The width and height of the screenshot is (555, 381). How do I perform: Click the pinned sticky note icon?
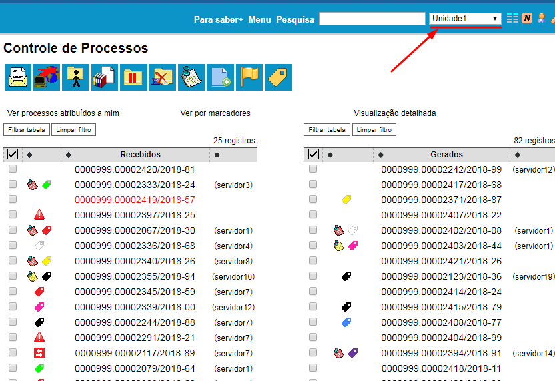point(191,77)
